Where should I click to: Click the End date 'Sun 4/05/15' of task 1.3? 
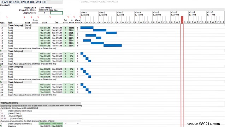click(x=57, y=33)
